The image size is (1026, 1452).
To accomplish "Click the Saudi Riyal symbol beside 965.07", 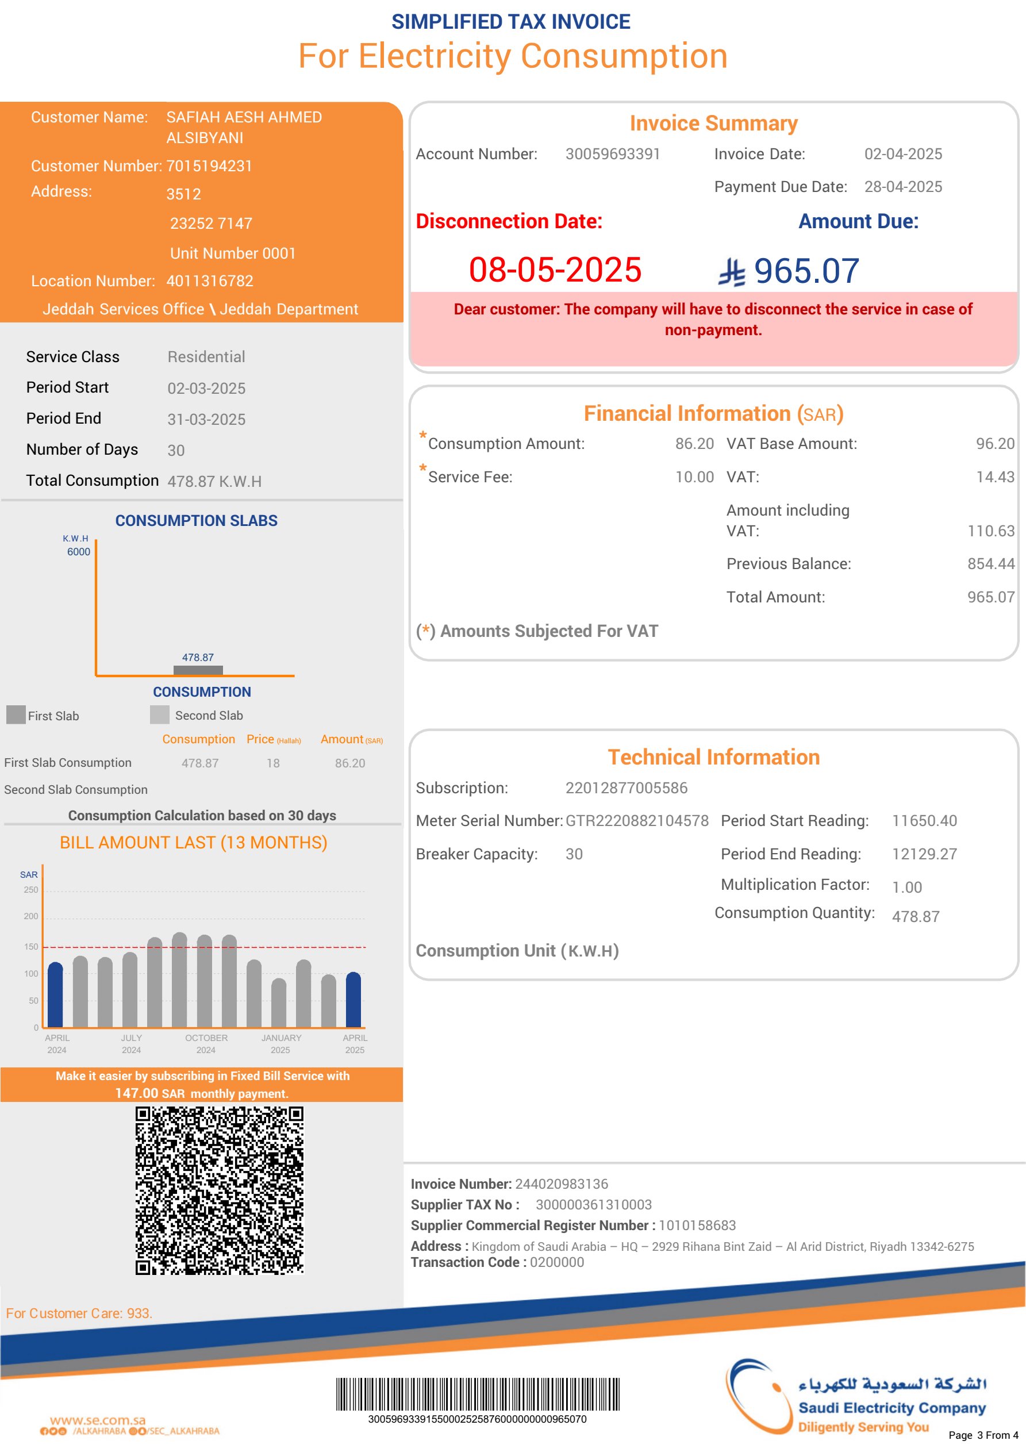I will pyautogui.click(x=732, y=272).
